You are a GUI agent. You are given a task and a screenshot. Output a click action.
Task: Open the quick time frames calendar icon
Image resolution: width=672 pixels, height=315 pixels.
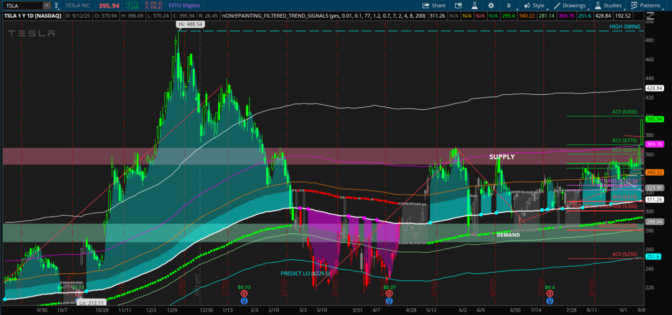(458, 5)
